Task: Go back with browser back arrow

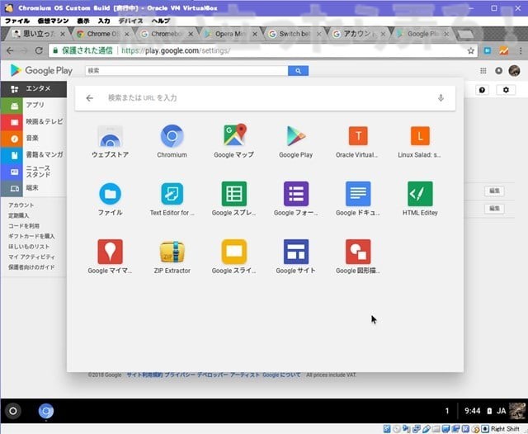Action: 10,51
